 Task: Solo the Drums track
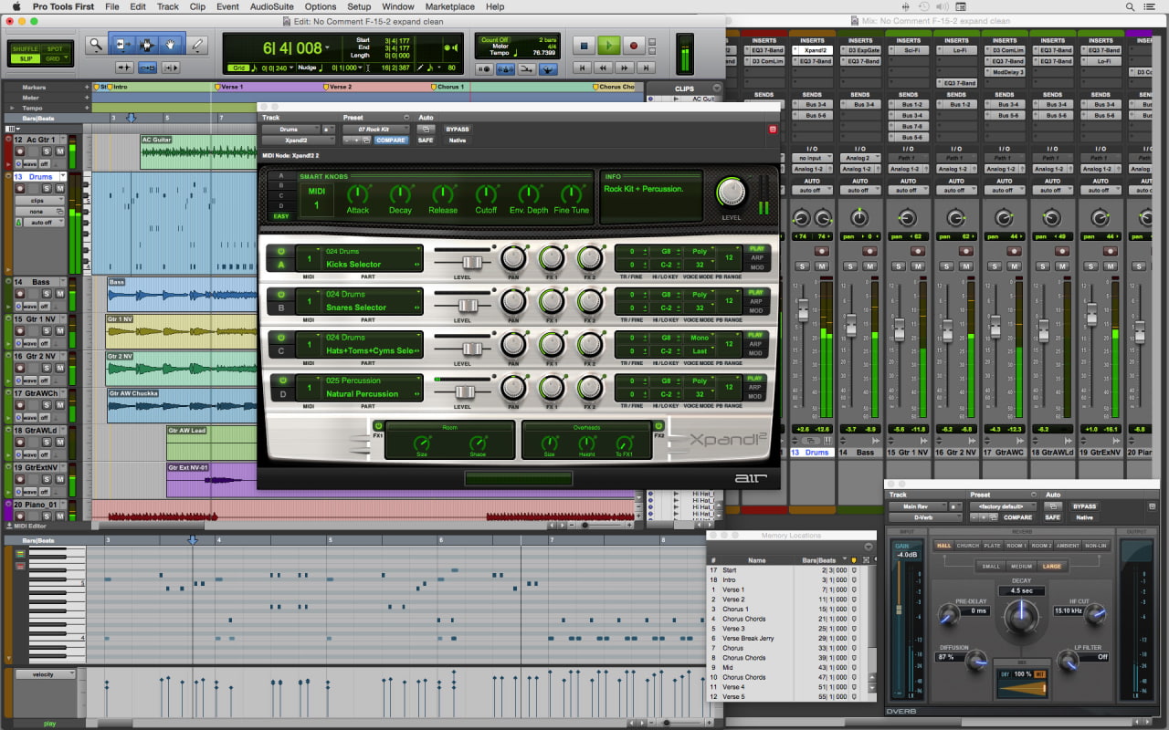pos(47,188)
